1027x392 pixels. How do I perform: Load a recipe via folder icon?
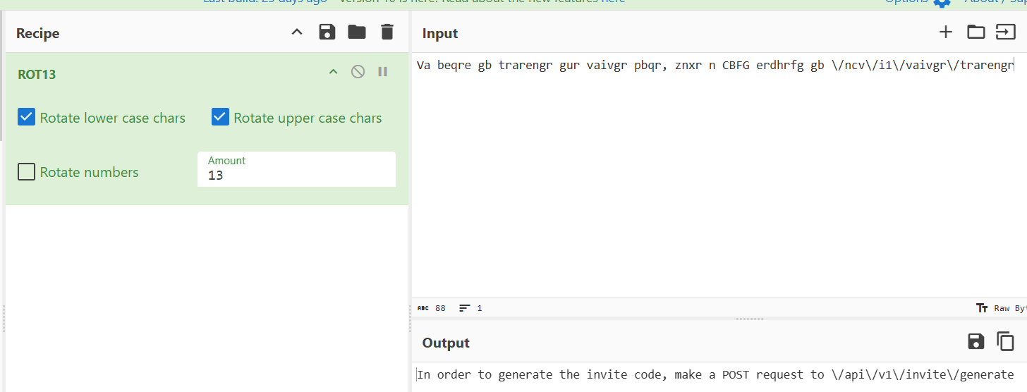(x=357, y=32)
